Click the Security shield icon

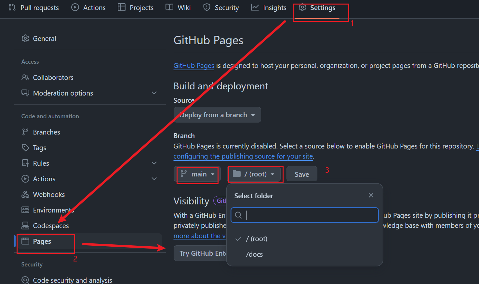click(x=207, y=7)
